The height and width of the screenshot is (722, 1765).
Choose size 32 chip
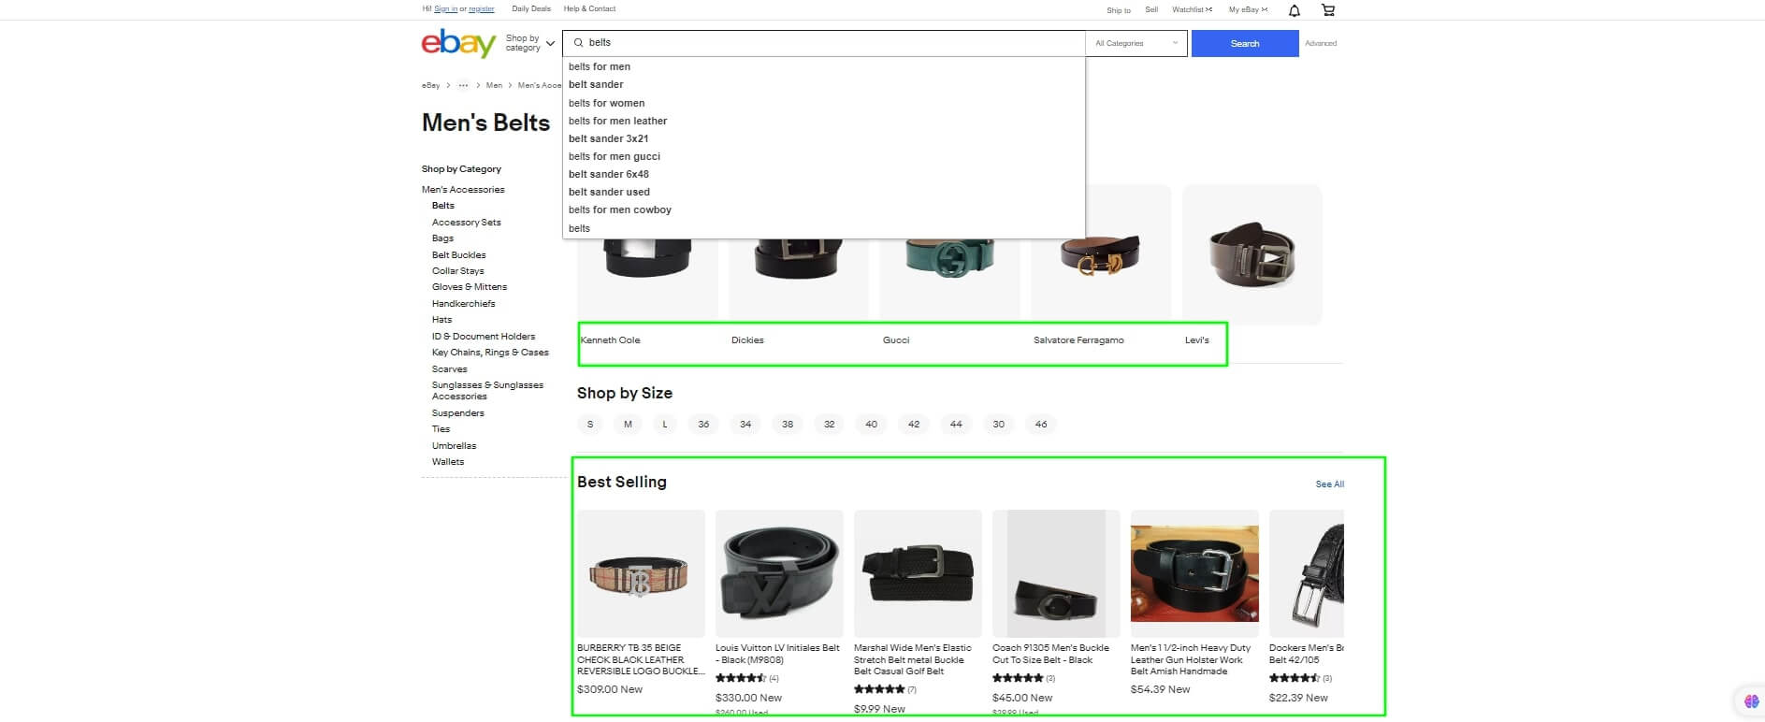(830, 425)
